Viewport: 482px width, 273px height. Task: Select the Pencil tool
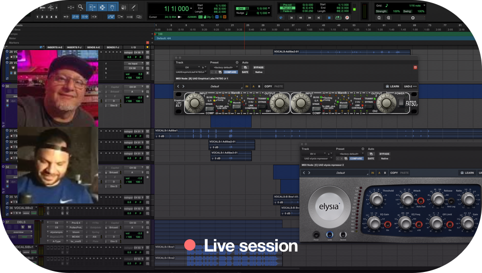pos(134,7)
